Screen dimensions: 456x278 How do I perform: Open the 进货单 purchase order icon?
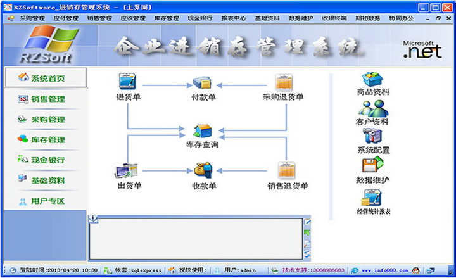point(127,81)
